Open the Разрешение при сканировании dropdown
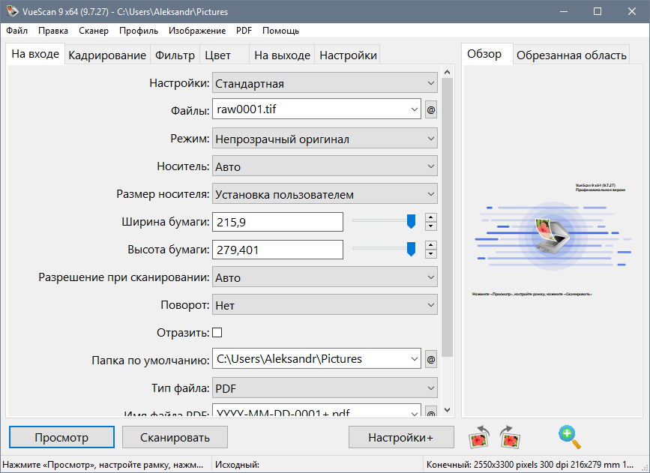The image size is (650, 473). pyautogui.click(x=325, y=277)
